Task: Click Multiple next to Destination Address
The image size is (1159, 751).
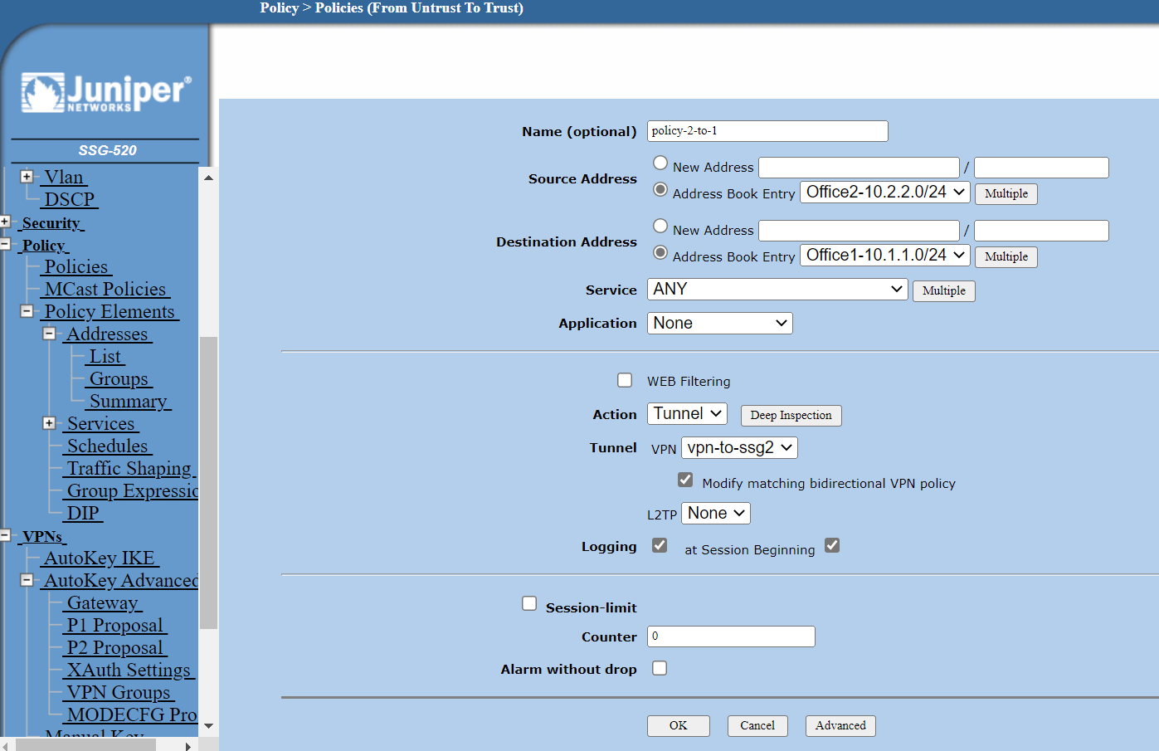Action: (1006, 256)
